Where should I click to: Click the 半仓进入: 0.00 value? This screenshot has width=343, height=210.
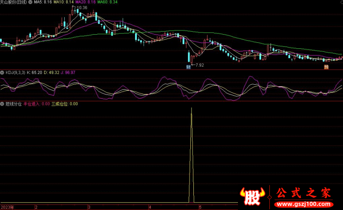pos(37,104)
